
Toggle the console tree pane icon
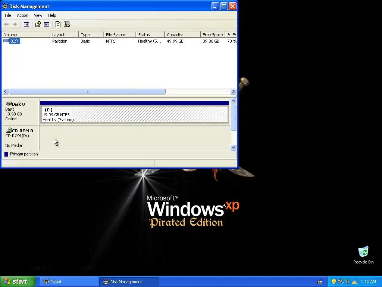click(26, 24)
